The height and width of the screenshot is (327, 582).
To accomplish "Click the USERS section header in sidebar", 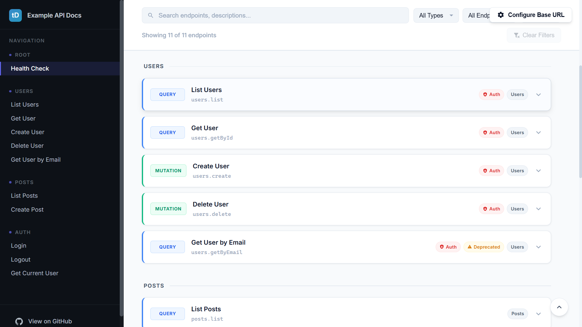I will point(24,91).
